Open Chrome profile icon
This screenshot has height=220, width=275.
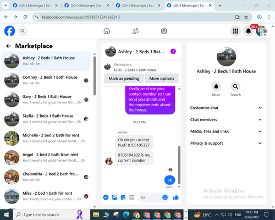[x=259, y=17]
